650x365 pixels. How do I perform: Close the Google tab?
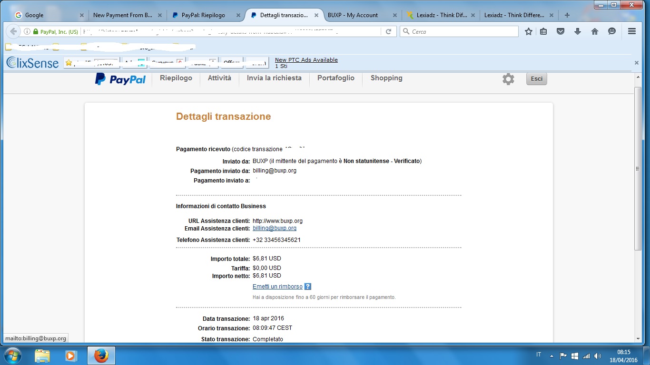(82, 15)
